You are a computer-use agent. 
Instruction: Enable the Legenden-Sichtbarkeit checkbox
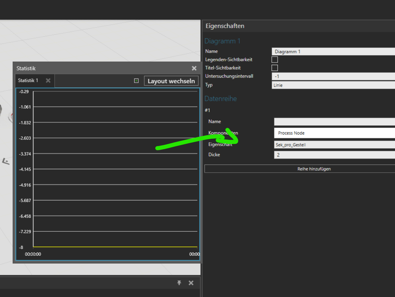click(x=275, y=60)
